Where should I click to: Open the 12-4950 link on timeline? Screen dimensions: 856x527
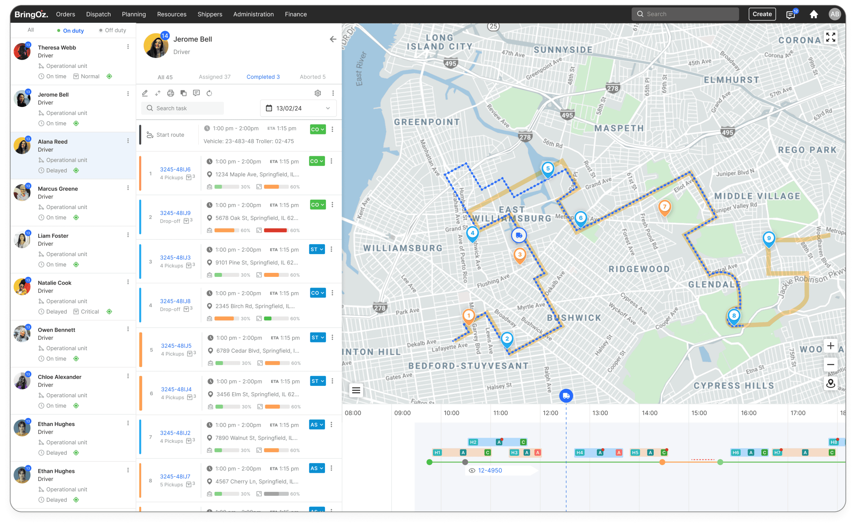(490, 470)
